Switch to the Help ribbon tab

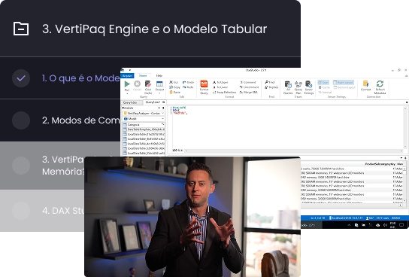[159, 76]
